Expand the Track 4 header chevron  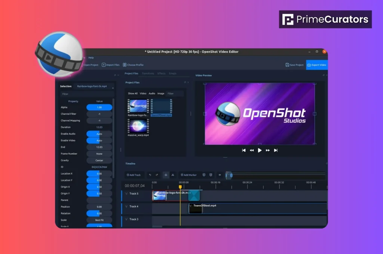pyautogui.click(x=126, y=206)
